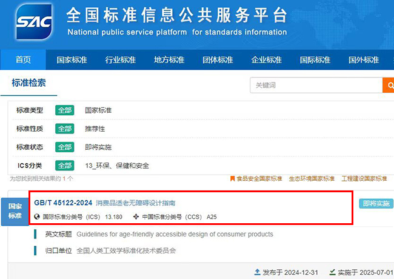Open the 首页 navigation tab
Image resolution: width=394 pixels, height=279 pixels.
23,60
